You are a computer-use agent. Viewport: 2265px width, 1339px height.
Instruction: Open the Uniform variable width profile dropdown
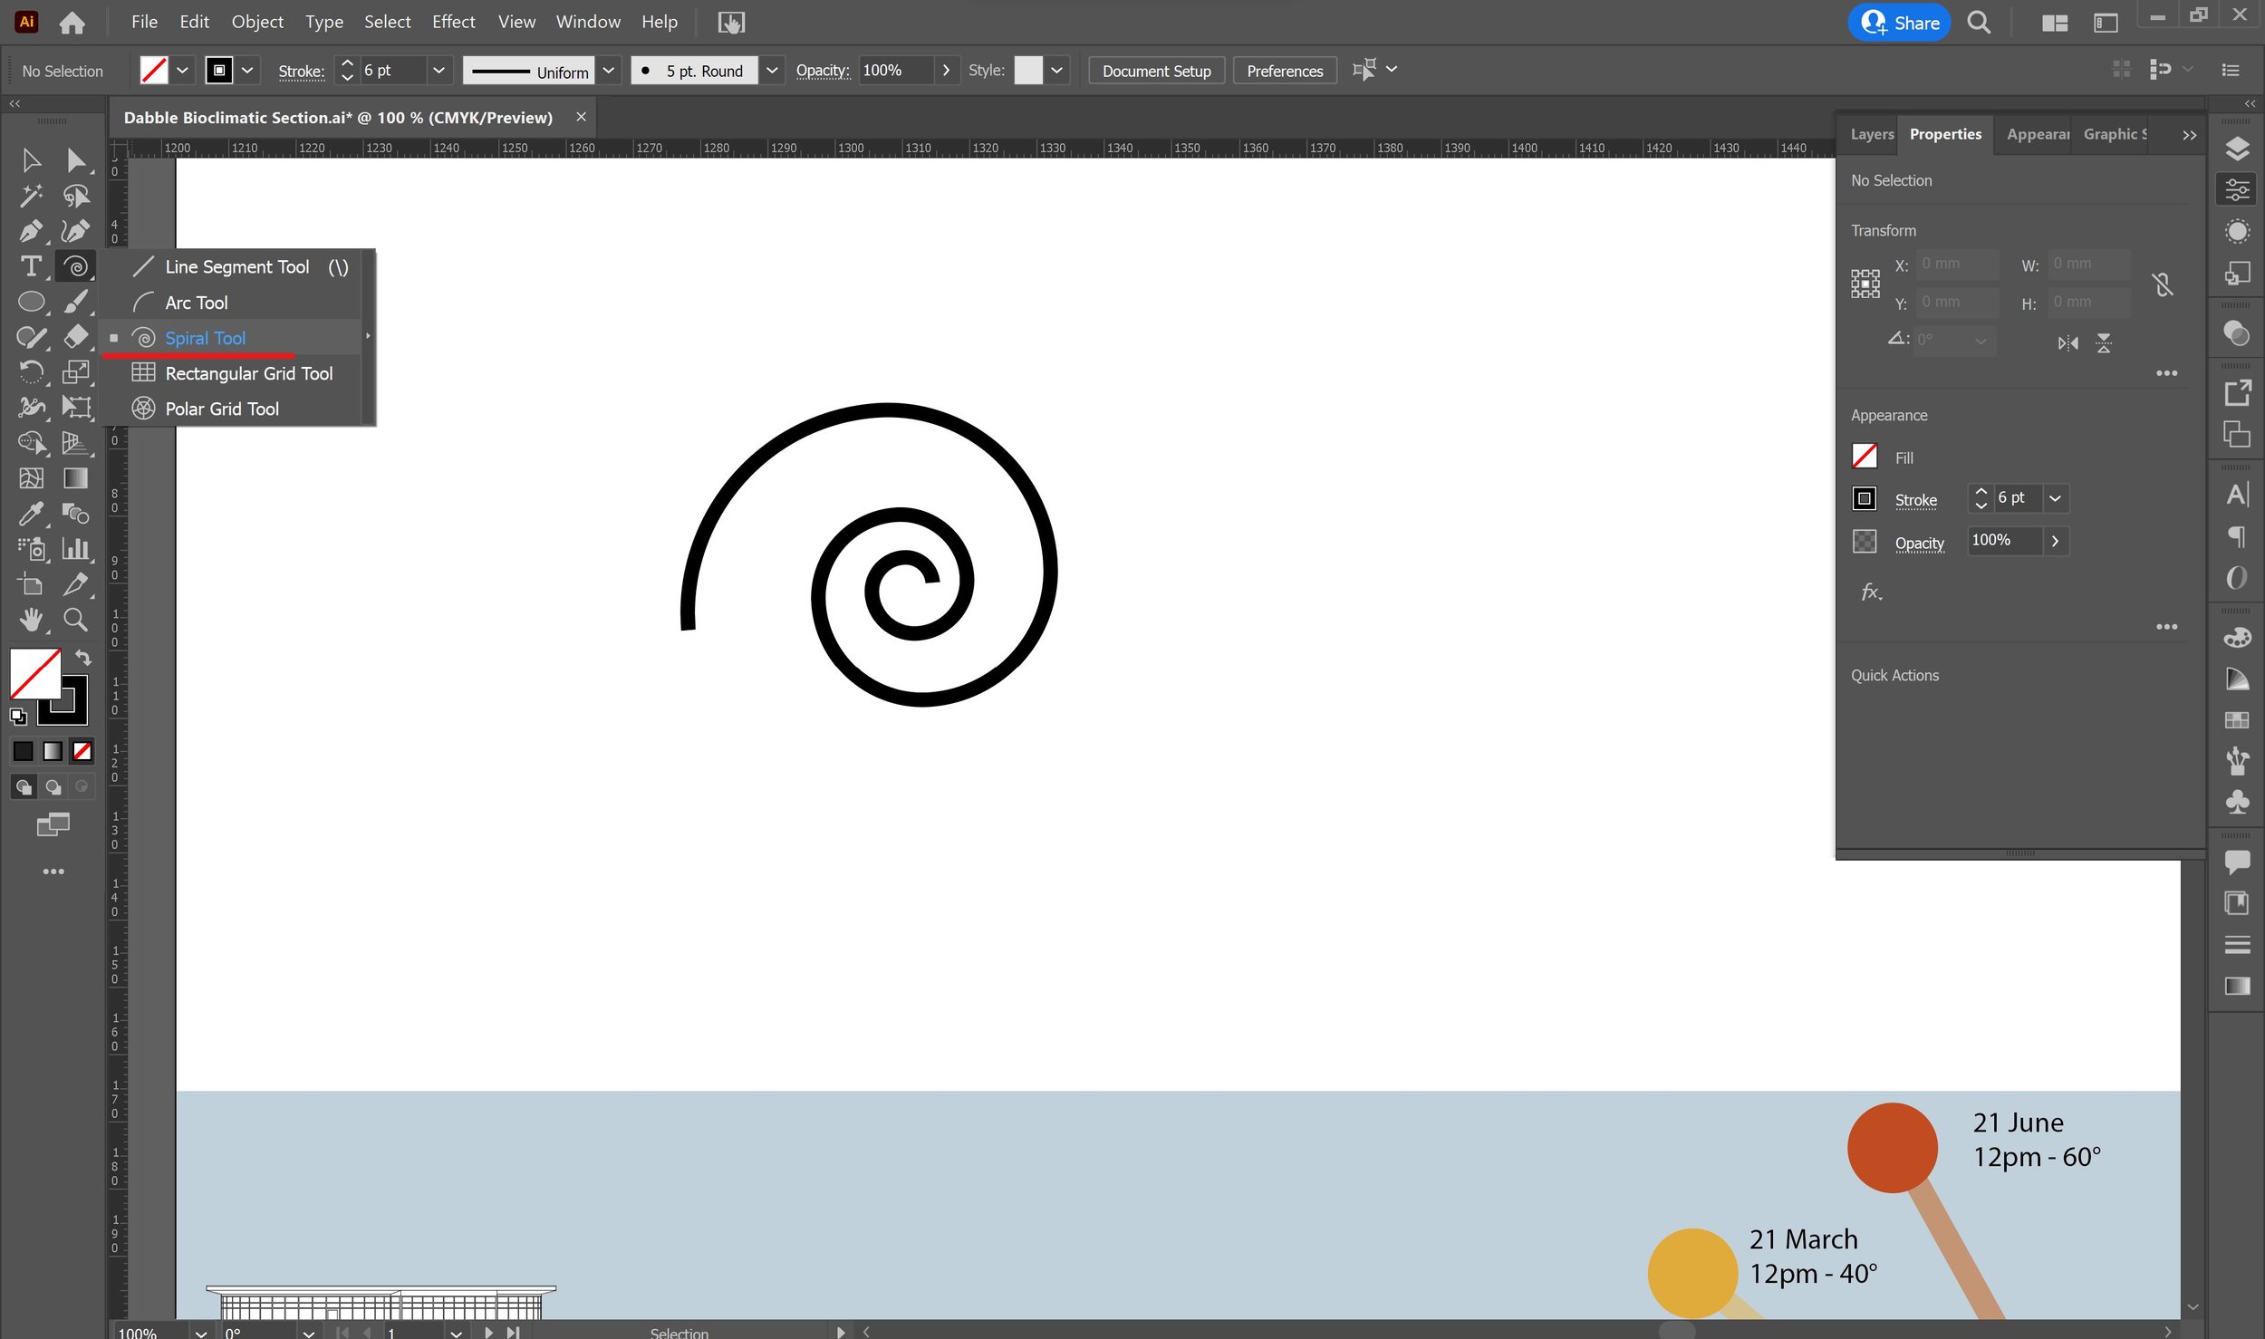(609, 70)
